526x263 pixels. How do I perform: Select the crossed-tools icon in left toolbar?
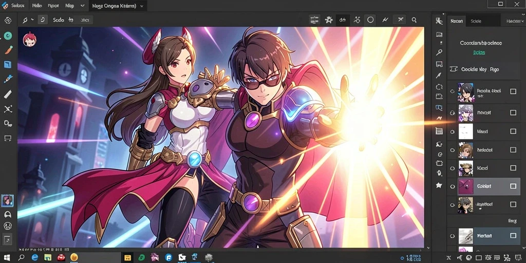pos(8,109)
